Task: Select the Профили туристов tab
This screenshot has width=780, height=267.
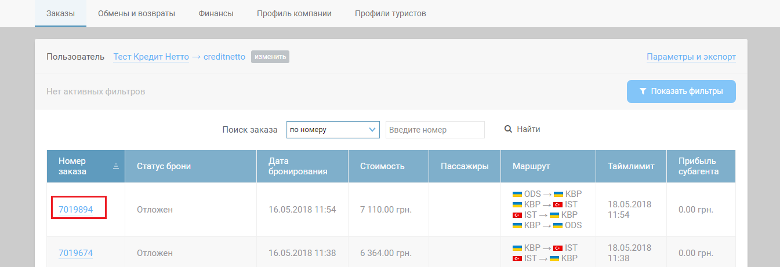Action: tap(390, 13)
